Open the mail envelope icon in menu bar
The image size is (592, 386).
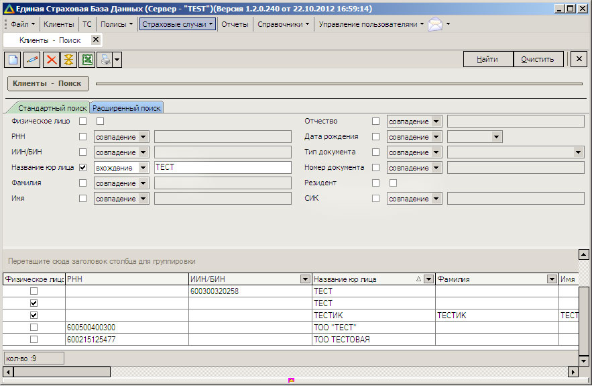coord(435,24)
